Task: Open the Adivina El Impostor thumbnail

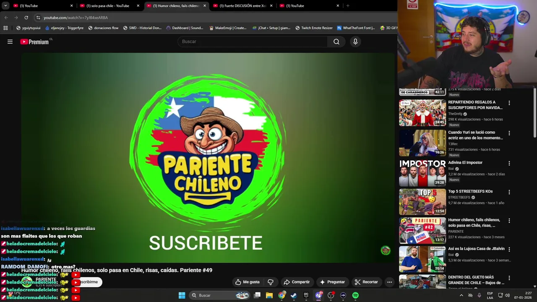Action: click(x=422, y=173)
